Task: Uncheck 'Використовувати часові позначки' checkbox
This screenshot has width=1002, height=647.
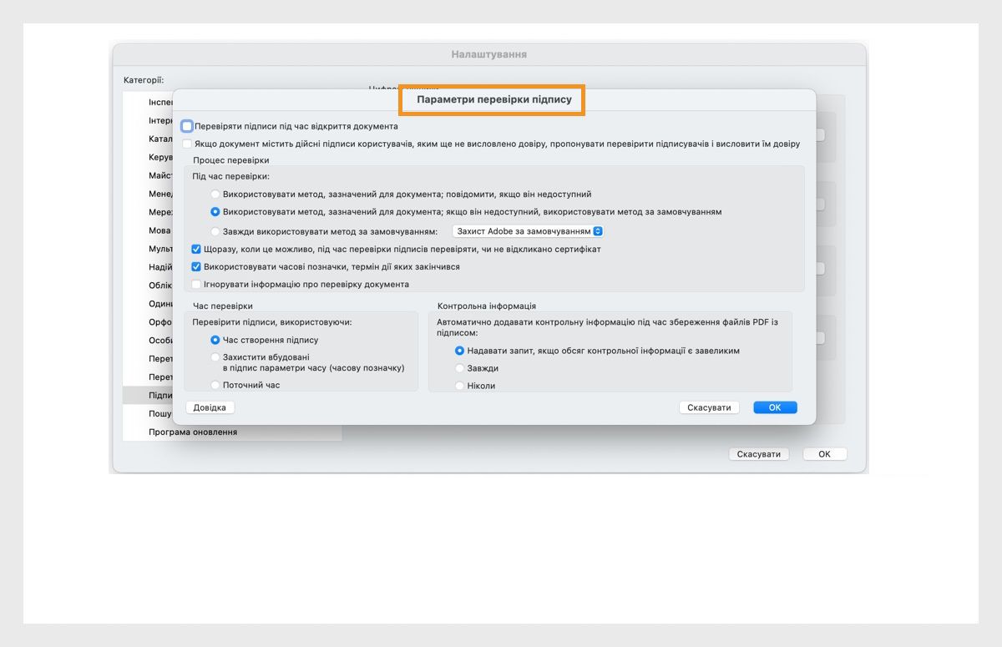Action: click(x=196, y=267)
